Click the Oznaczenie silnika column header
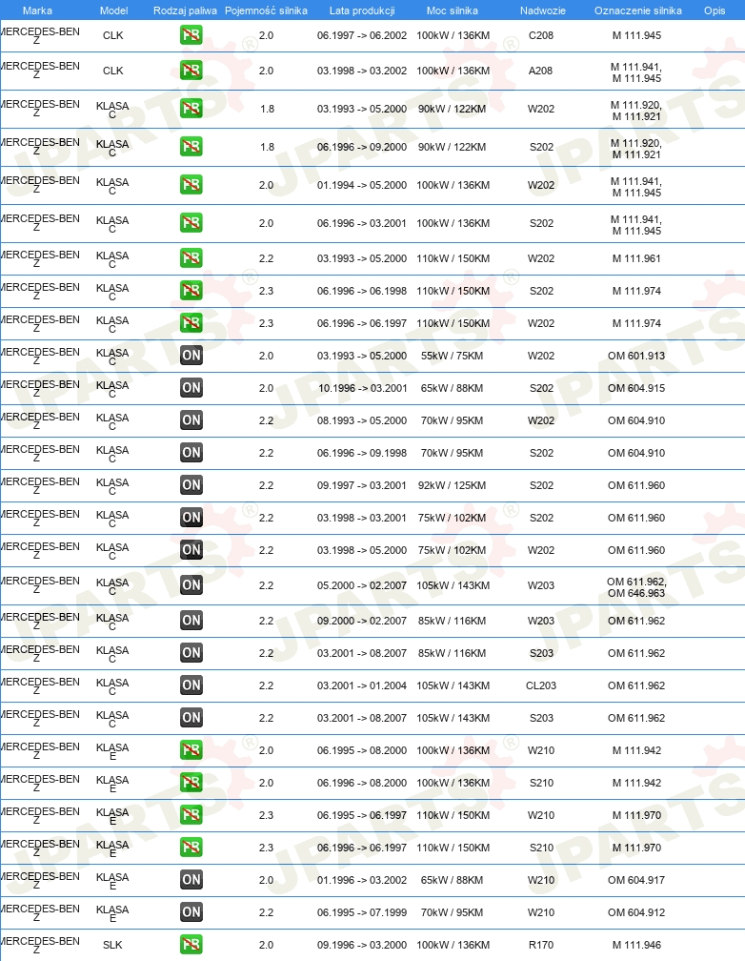745x961 pixels. pos(637,10)
